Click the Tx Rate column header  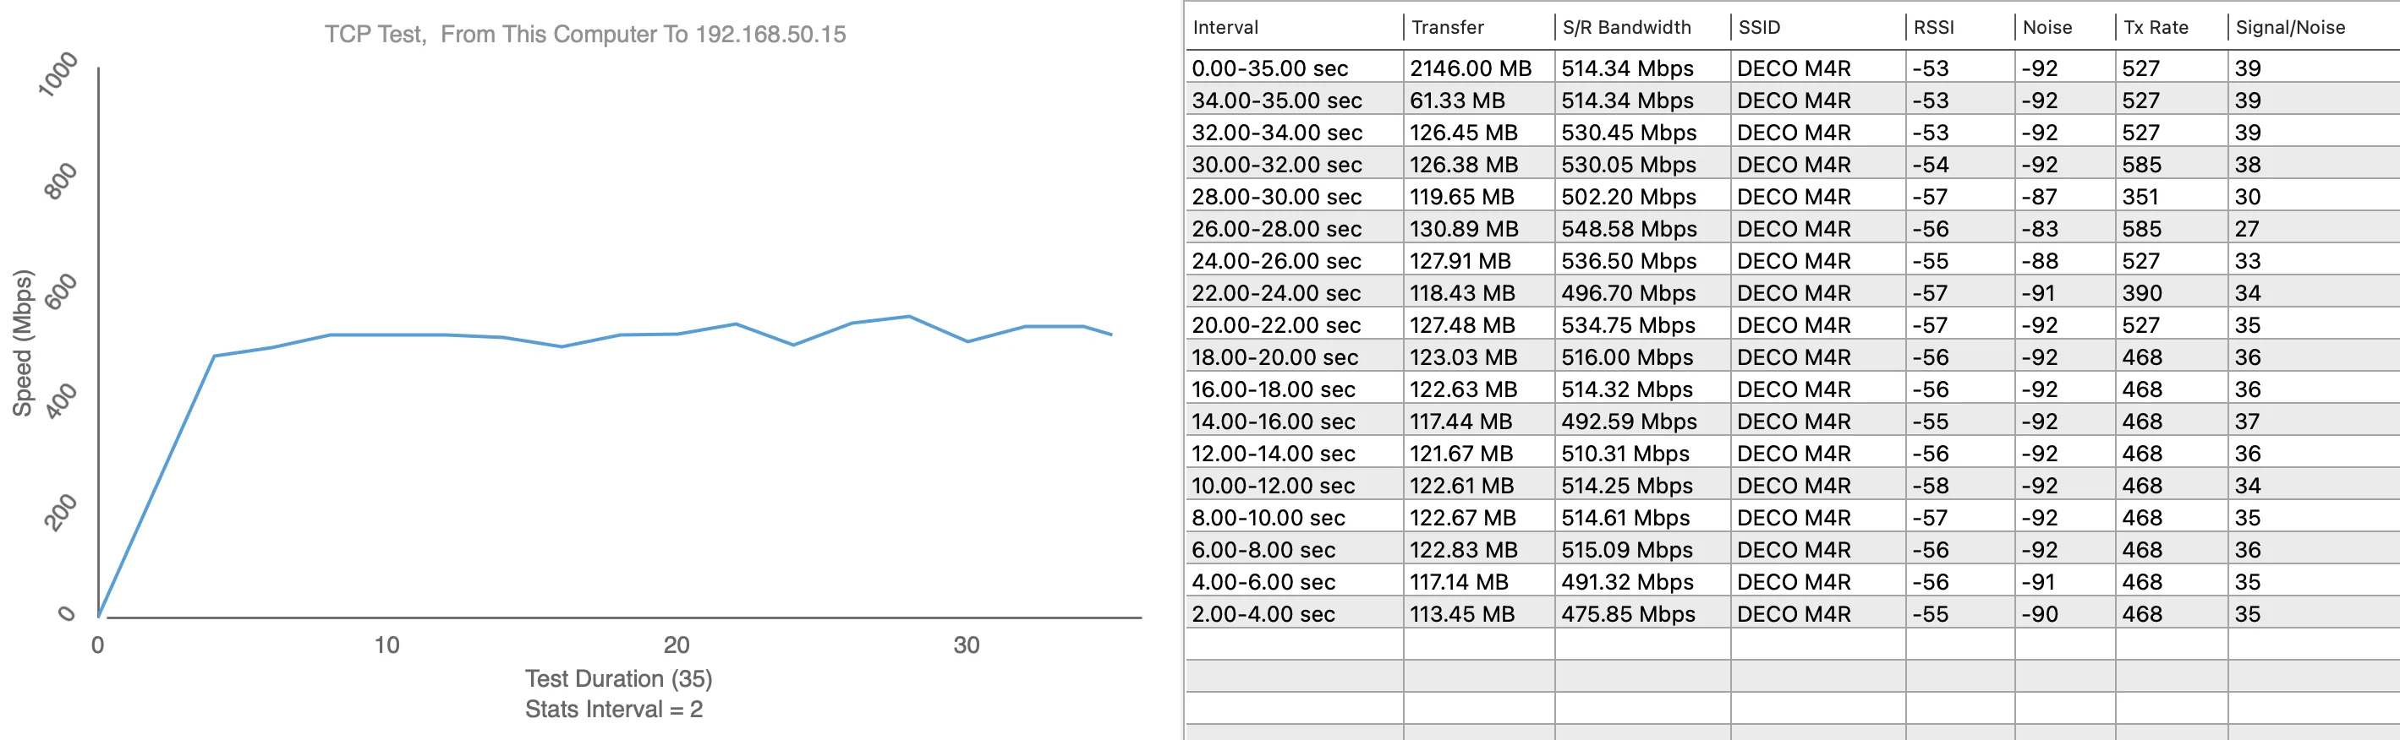pyautogui.click(x=2156, y=28)
